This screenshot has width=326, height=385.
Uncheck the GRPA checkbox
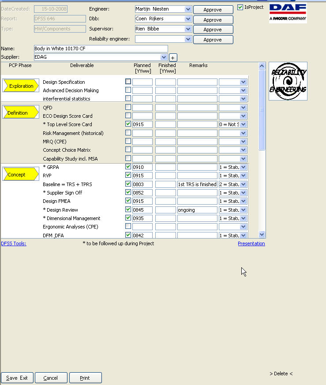pyautogui.click(x=128, y=167)
